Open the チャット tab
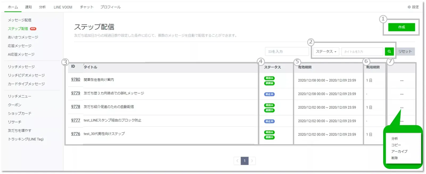This screenshot has height=174, width=426. 87,7
